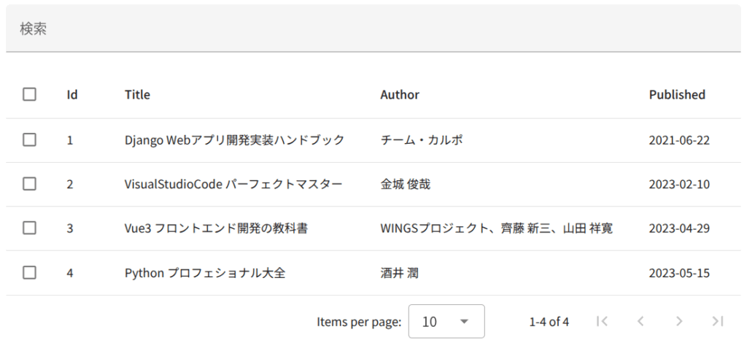Mark the Python book row checkbox

click(x=29, y=273)
